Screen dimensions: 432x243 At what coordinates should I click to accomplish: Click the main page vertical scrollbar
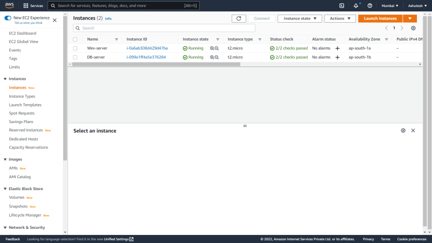(x=425, y=121)
